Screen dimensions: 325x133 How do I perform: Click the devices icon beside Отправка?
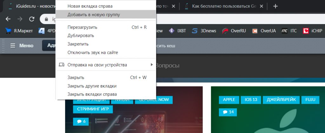point(61,65)
